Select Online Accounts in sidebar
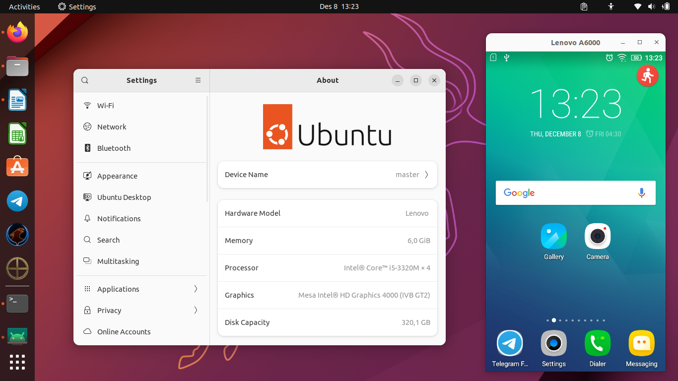Viewport: 678px width, 381px height. (141, 332)
